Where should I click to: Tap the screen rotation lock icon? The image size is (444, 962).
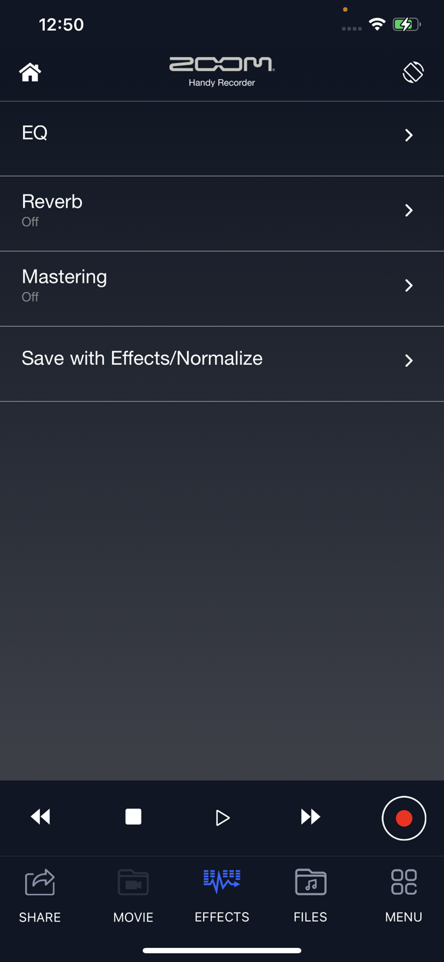[x=413, y=72]
